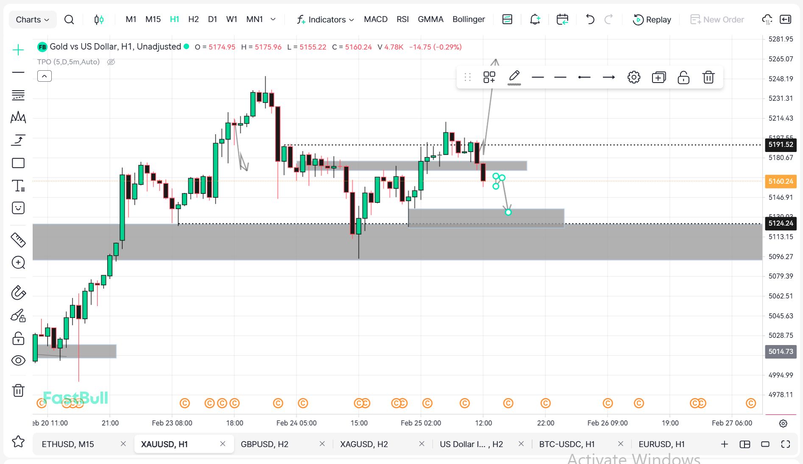
Task: Select the Fibonacci retracement lines tool
Action: pos(18,95)
